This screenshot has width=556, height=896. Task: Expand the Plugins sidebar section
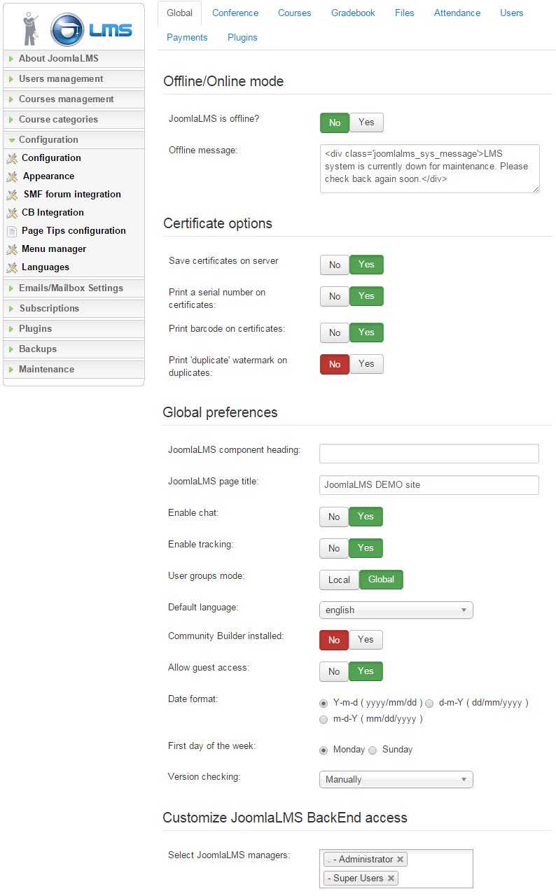[74, 329]
